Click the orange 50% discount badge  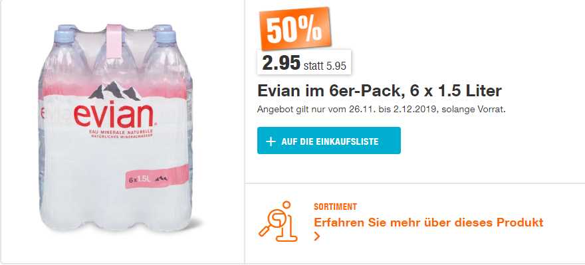[295, 29]
